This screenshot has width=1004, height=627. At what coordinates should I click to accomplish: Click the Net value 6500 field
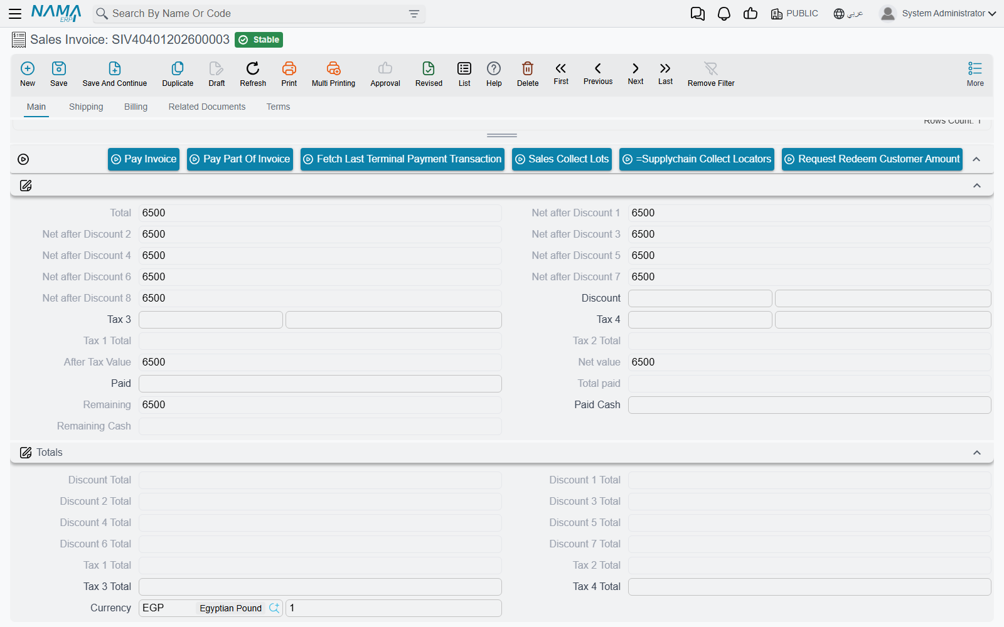tap(809, 362)
